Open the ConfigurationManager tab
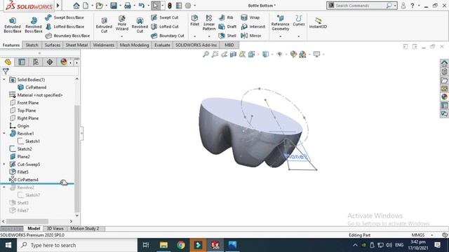The width and height of the screenshot is (449, 252). pyautogui.click(x=36, y=62)
